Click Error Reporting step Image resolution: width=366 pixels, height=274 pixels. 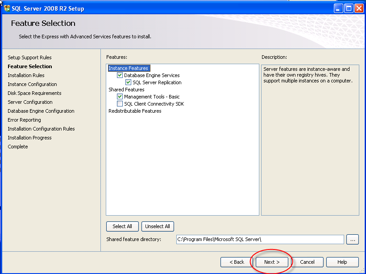tap(24, 120)
